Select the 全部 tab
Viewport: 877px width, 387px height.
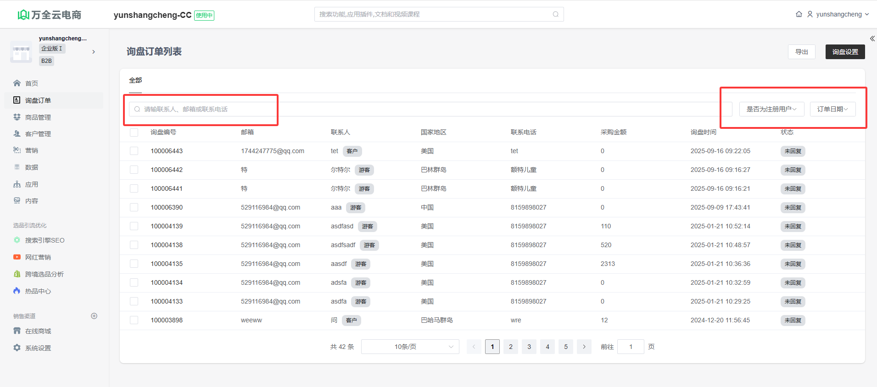(x=135, y=80)
